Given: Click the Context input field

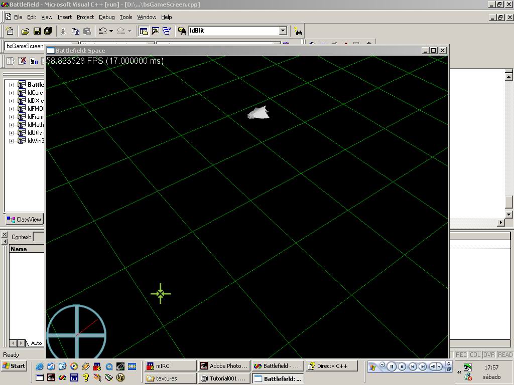Looking at the screenshot, I should click(x=39, y=237).
